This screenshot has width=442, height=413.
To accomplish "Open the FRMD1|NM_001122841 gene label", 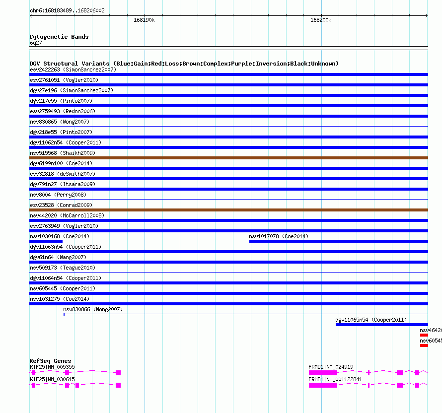I will pyautogui.click(x=335, y=379).
